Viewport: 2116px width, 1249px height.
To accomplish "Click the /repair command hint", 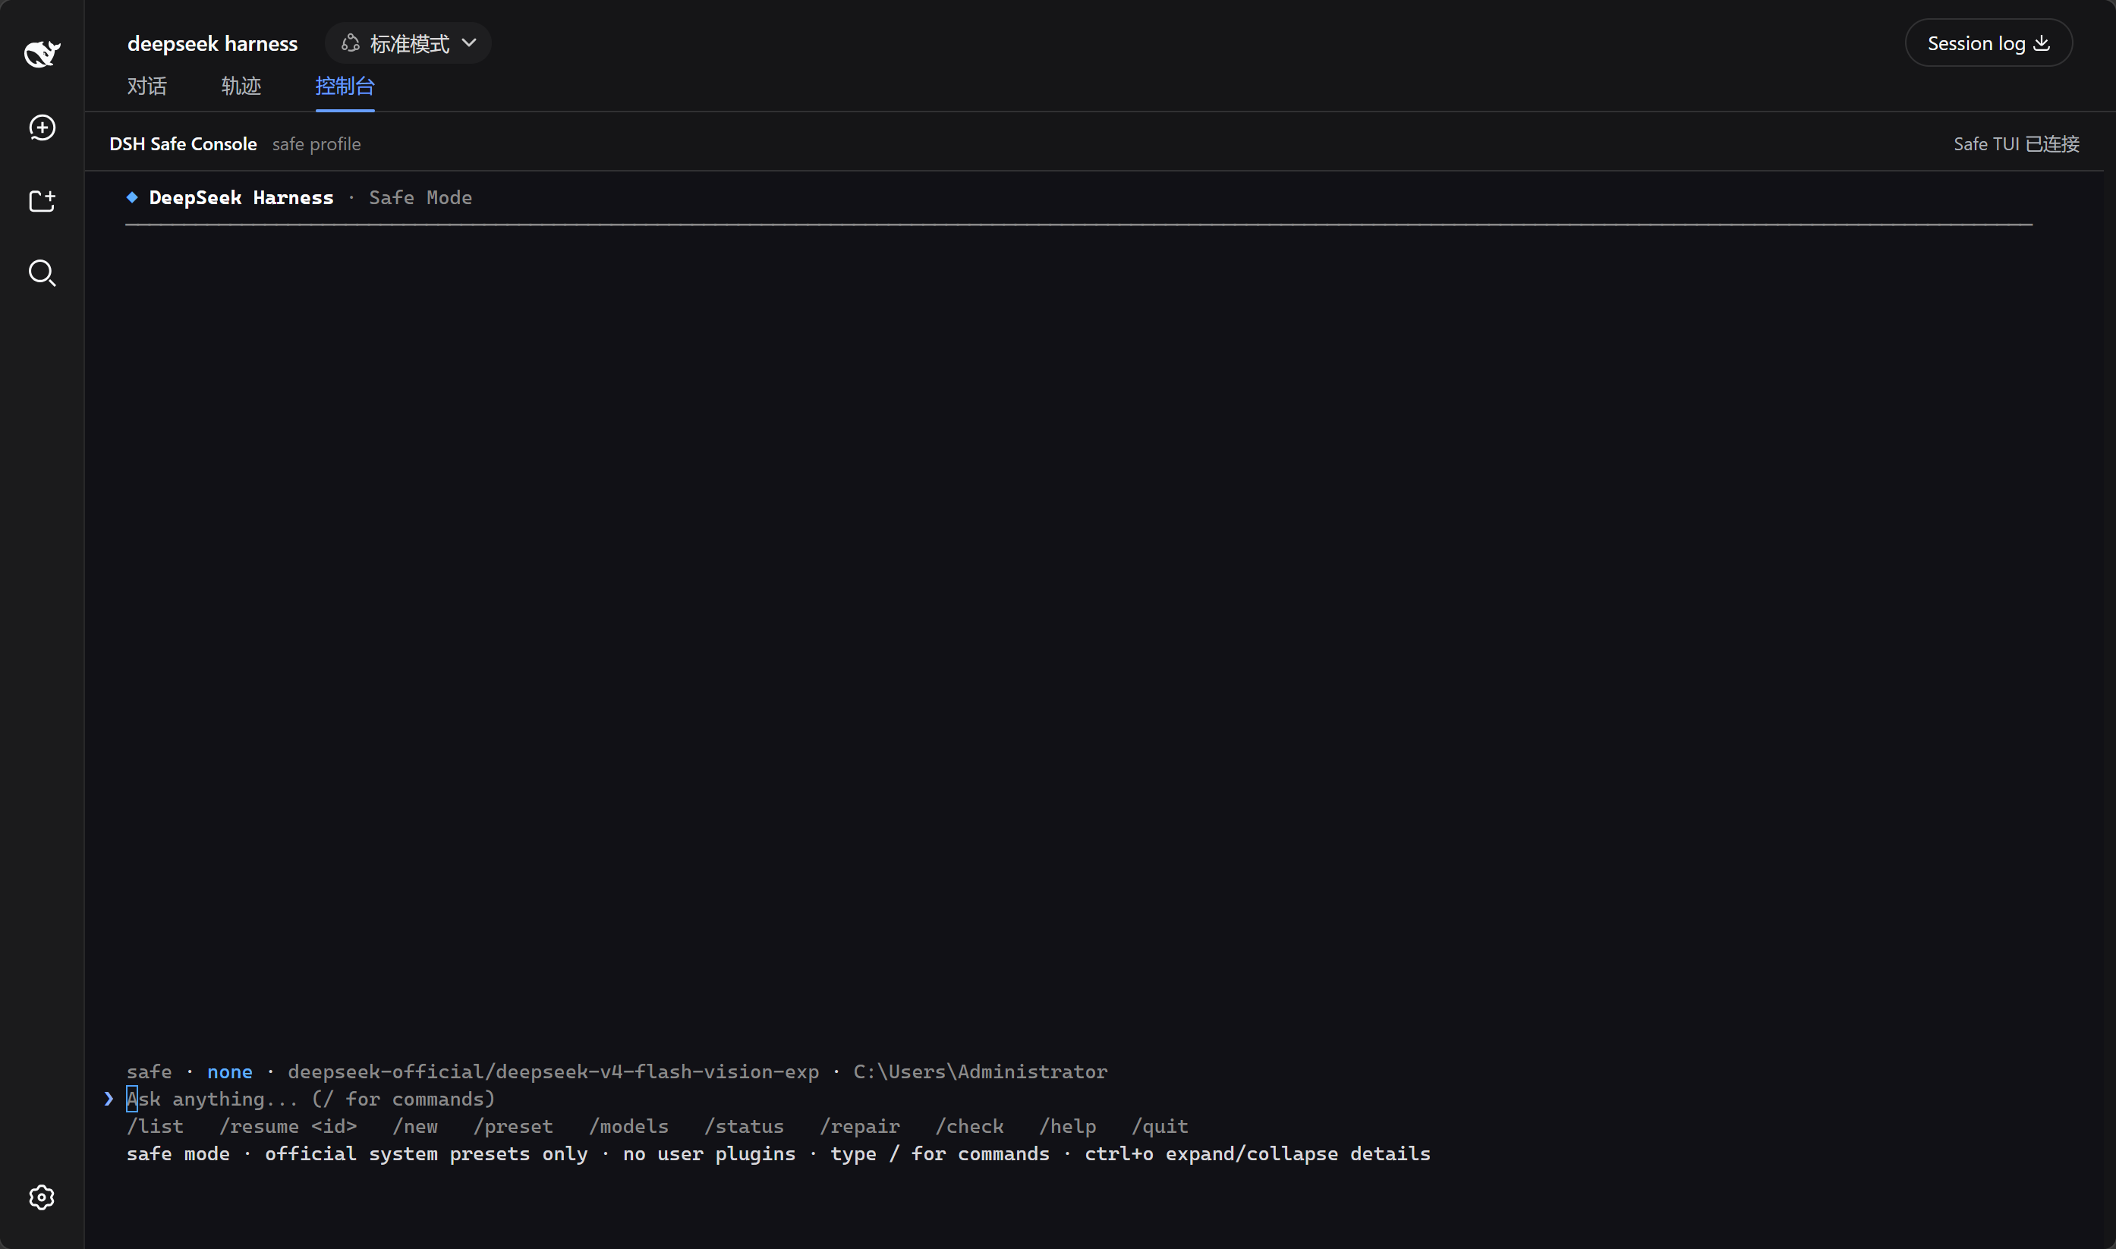I will pos(859,1126).
